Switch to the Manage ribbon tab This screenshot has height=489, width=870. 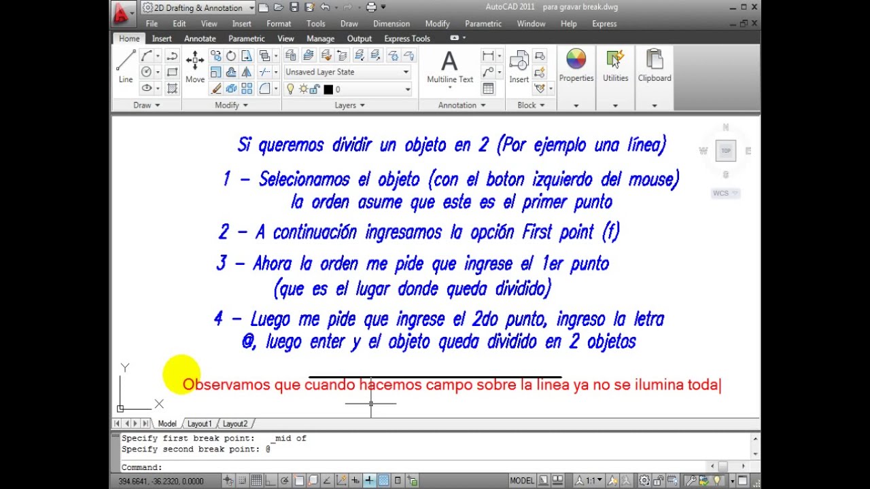pos(320,39)
